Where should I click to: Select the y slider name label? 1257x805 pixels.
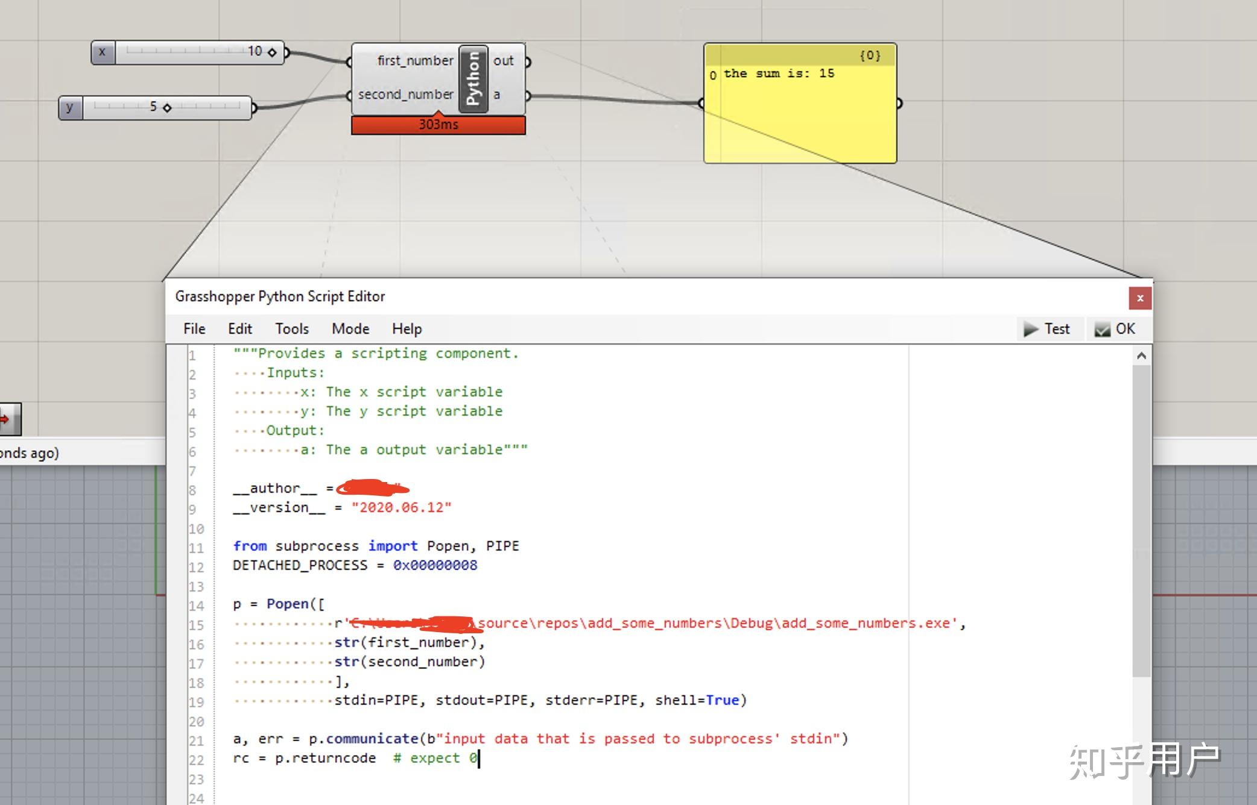70,108
